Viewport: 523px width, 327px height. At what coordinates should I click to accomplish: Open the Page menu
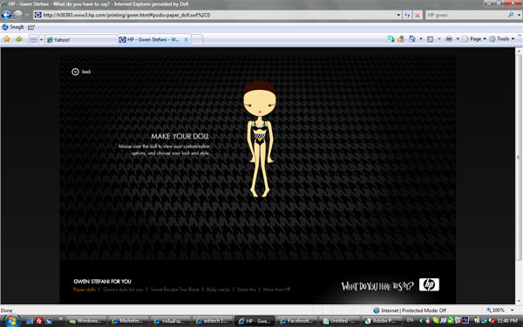point(474,39)
